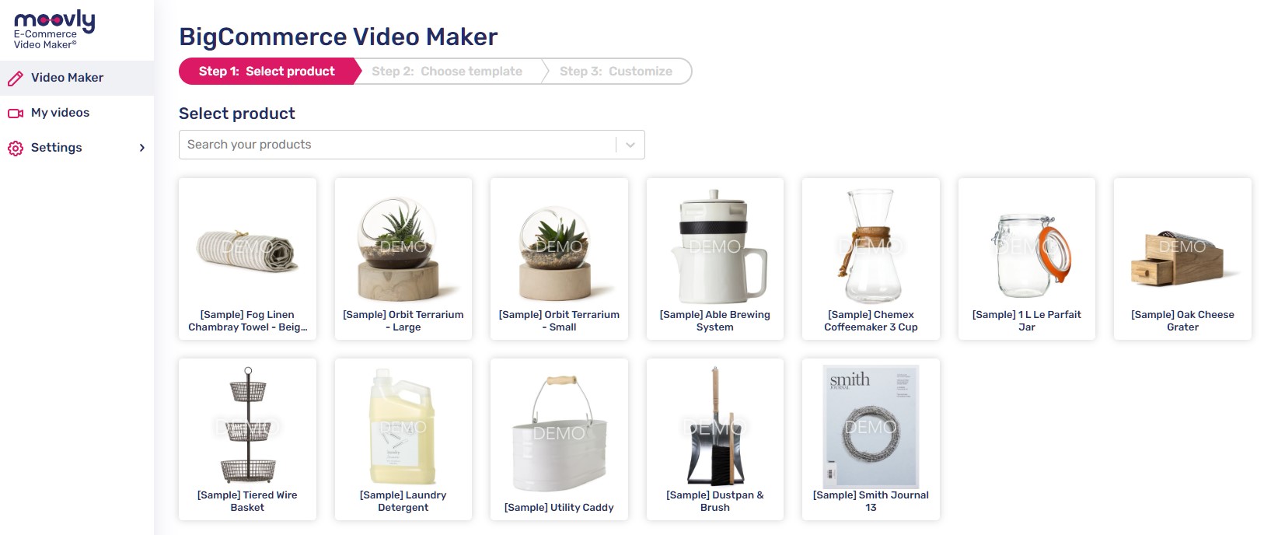1271x535 pixels.
Task: Select Fog Linen Chambray Towel product
Action: click(x=247, y=259)
